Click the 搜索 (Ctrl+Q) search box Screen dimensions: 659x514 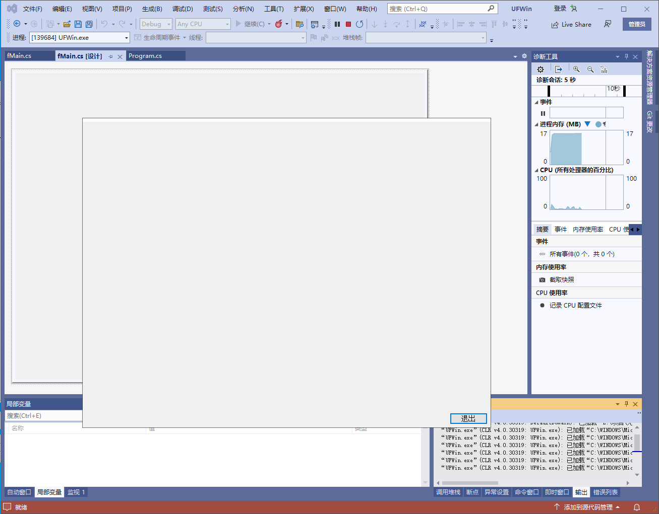click(438, 9)
